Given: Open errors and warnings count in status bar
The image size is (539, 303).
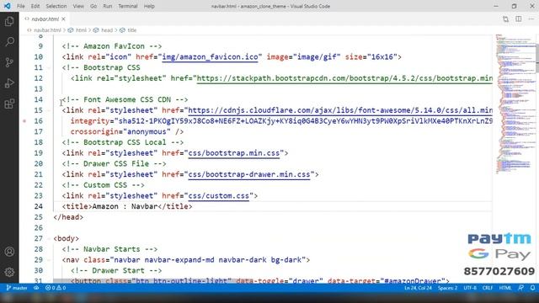Looking at the screenshot, I should click(x=56, y=288).
